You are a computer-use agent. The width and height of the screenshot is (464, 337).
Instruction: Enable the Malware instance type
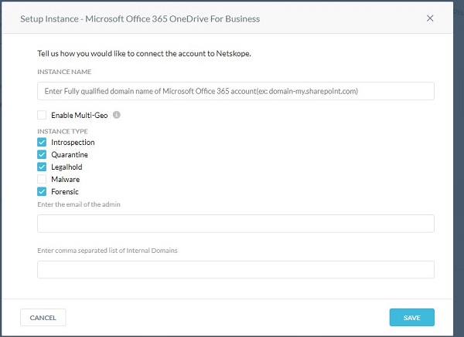(42, 179)
